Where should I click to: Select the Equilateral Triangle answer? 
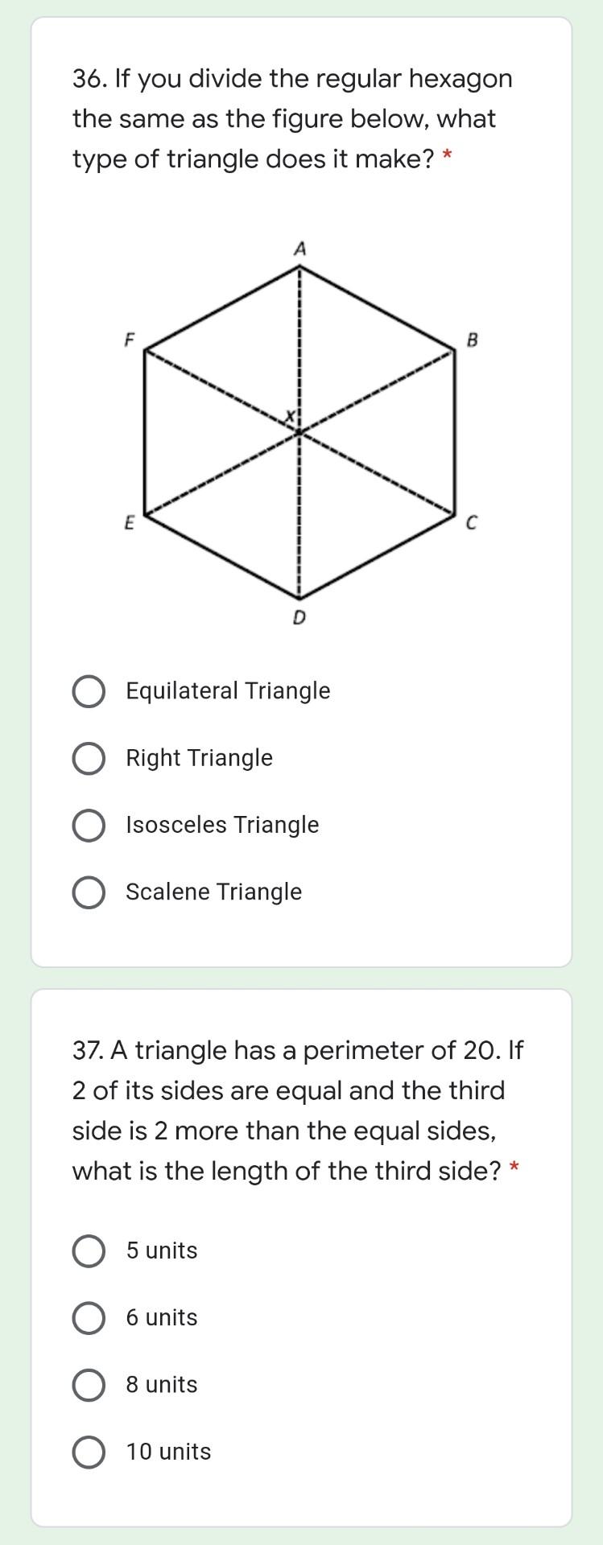point(89,690)
